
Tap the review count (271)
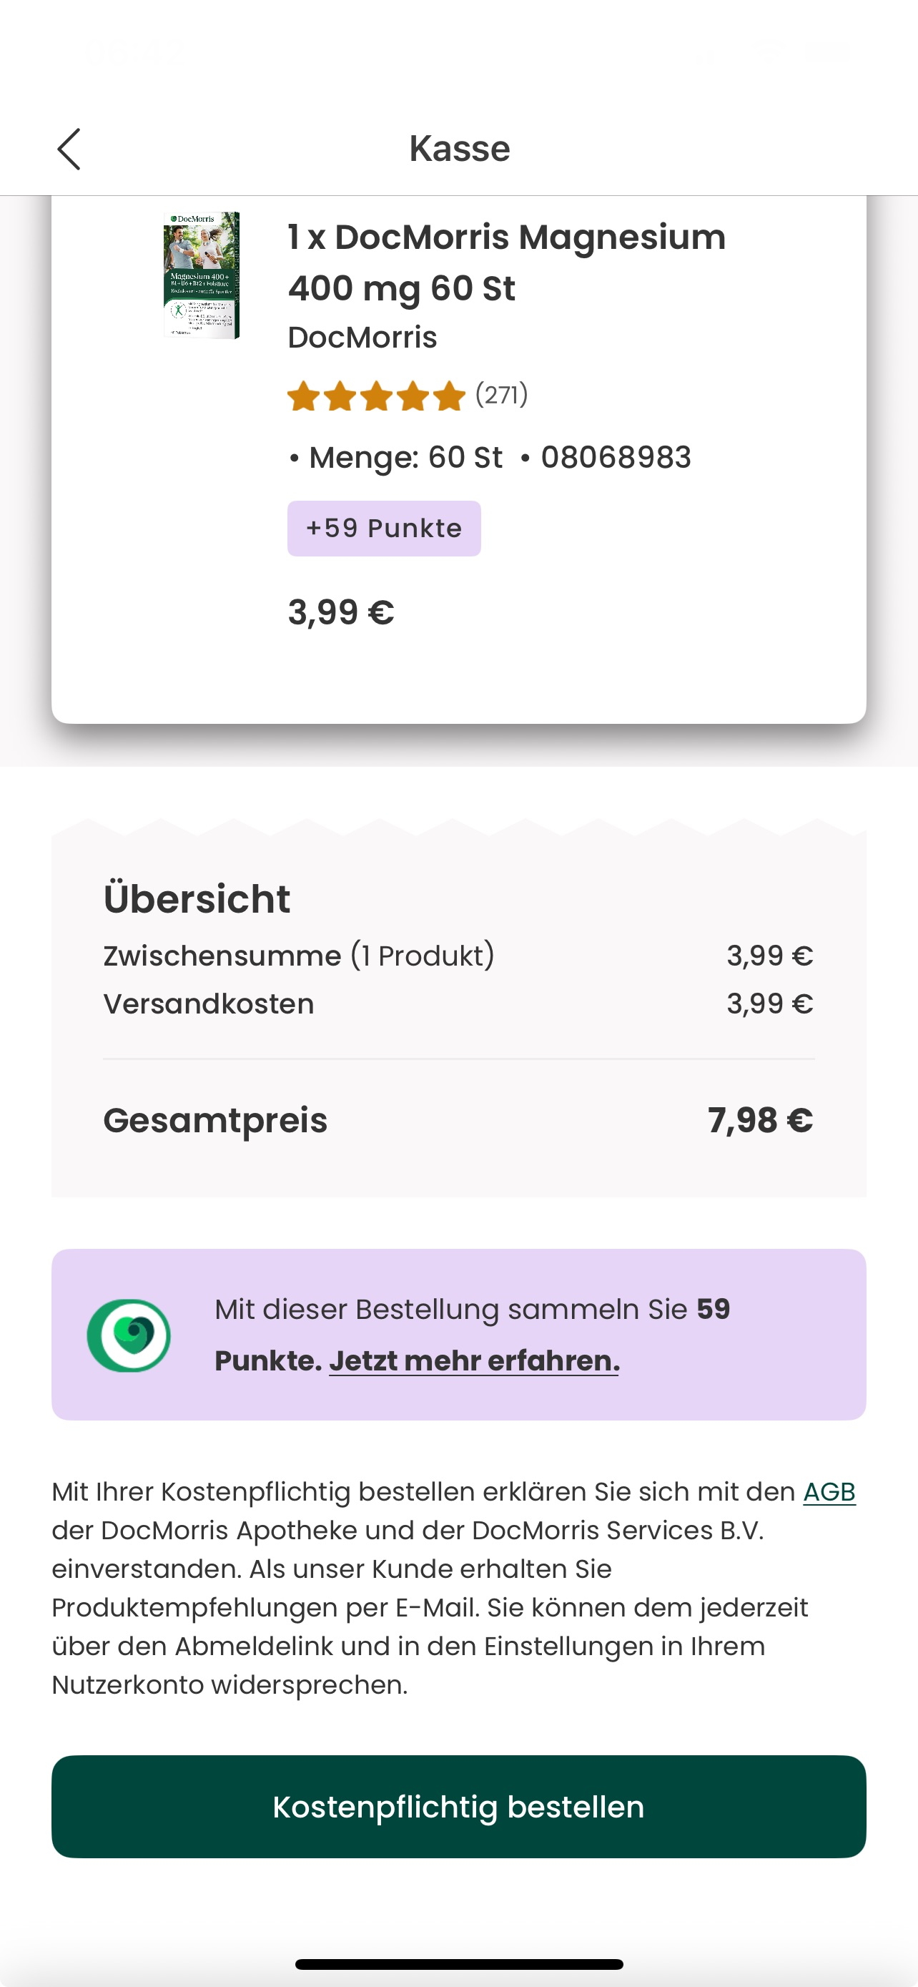[502, 395]
